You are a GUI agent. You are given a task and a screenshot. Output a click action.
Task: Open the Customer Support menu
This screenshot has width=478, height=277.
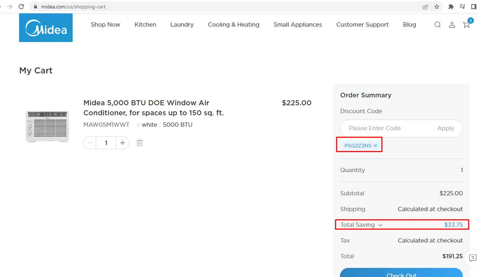pos(362,25)
